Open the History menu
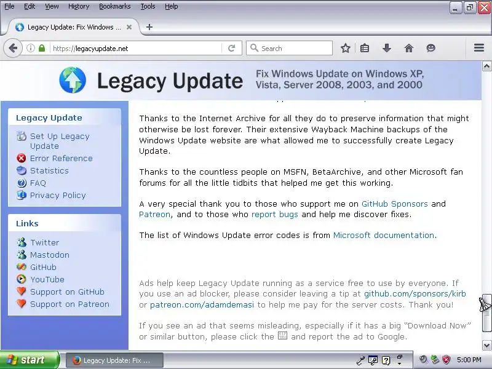 pos(79,6)
